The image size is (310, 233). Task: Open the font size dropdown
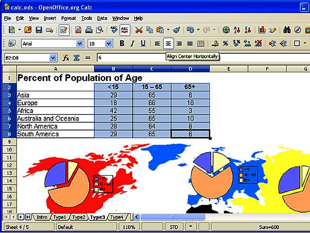[108, 44]
